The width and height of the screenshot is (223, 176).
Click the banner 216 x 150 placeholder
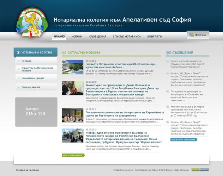coord(36,112)
